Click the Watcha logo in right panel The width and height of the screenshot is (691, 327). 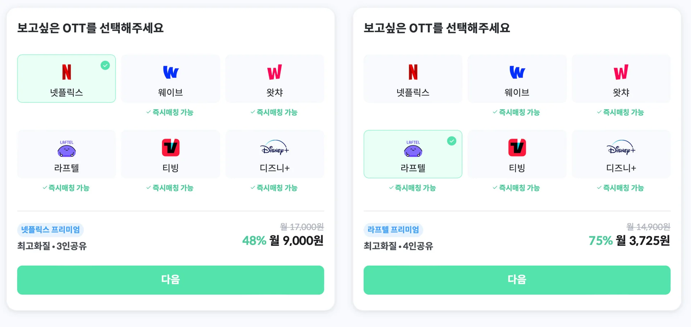click(621, 72)
